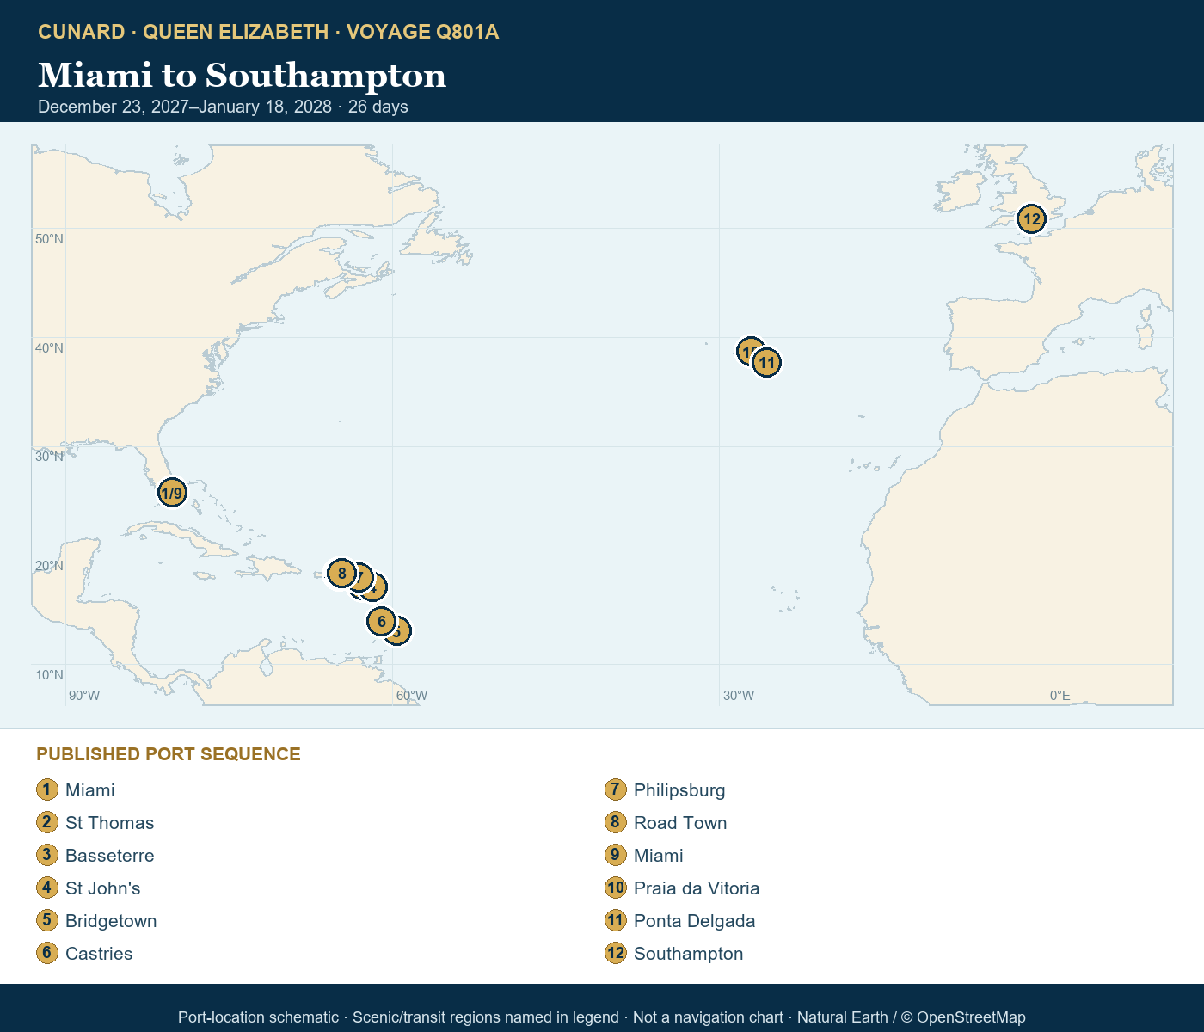Click legend badge number 8
Image resolution: width=1204 pixels, height=1032 pixels.
point(616,822)
